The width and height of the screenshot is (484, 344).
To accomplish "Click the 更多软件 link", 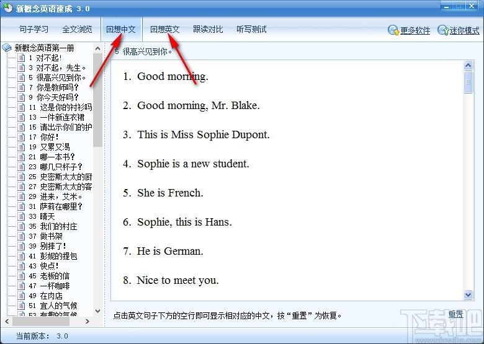I will (415, 30).
